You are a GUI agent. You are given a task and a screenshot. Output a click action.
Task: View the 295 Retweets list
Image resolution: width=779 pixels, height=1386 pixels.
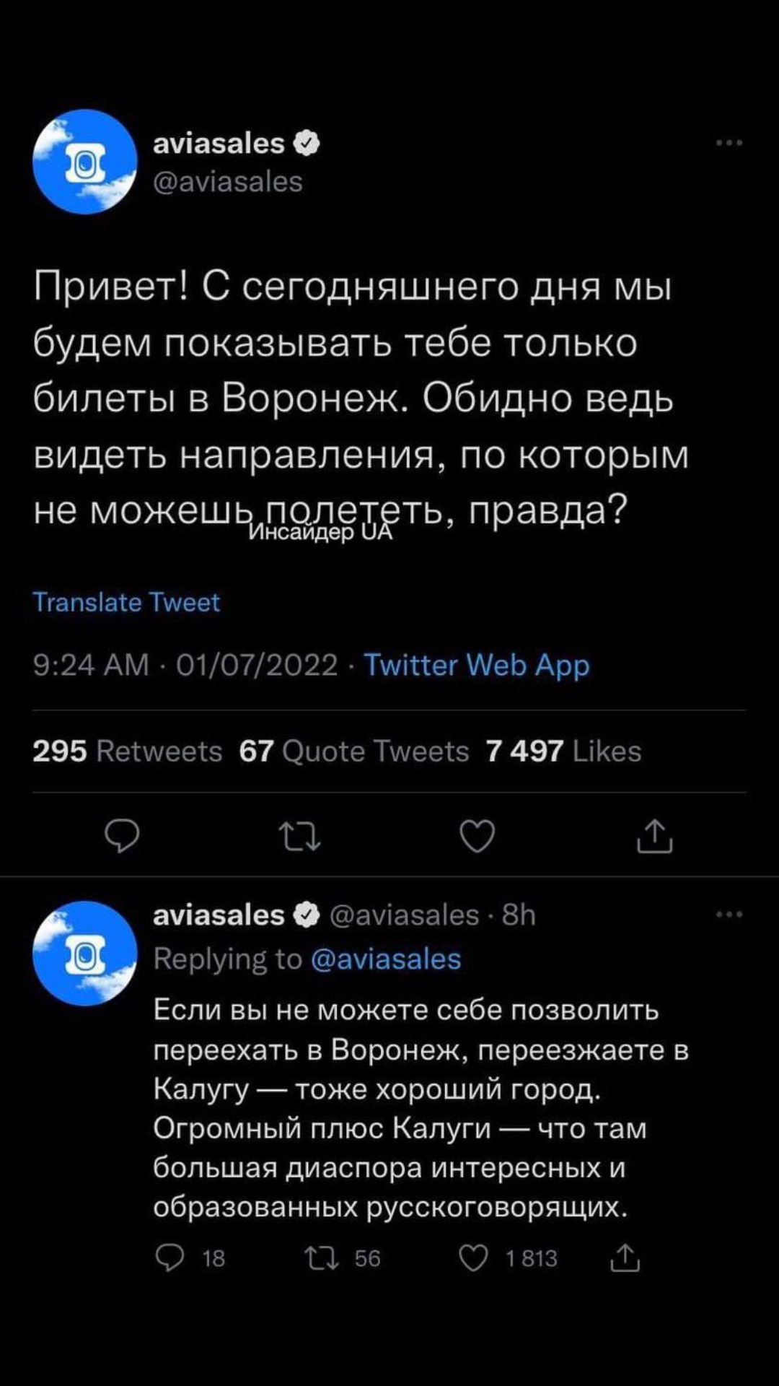coord(128,751)
